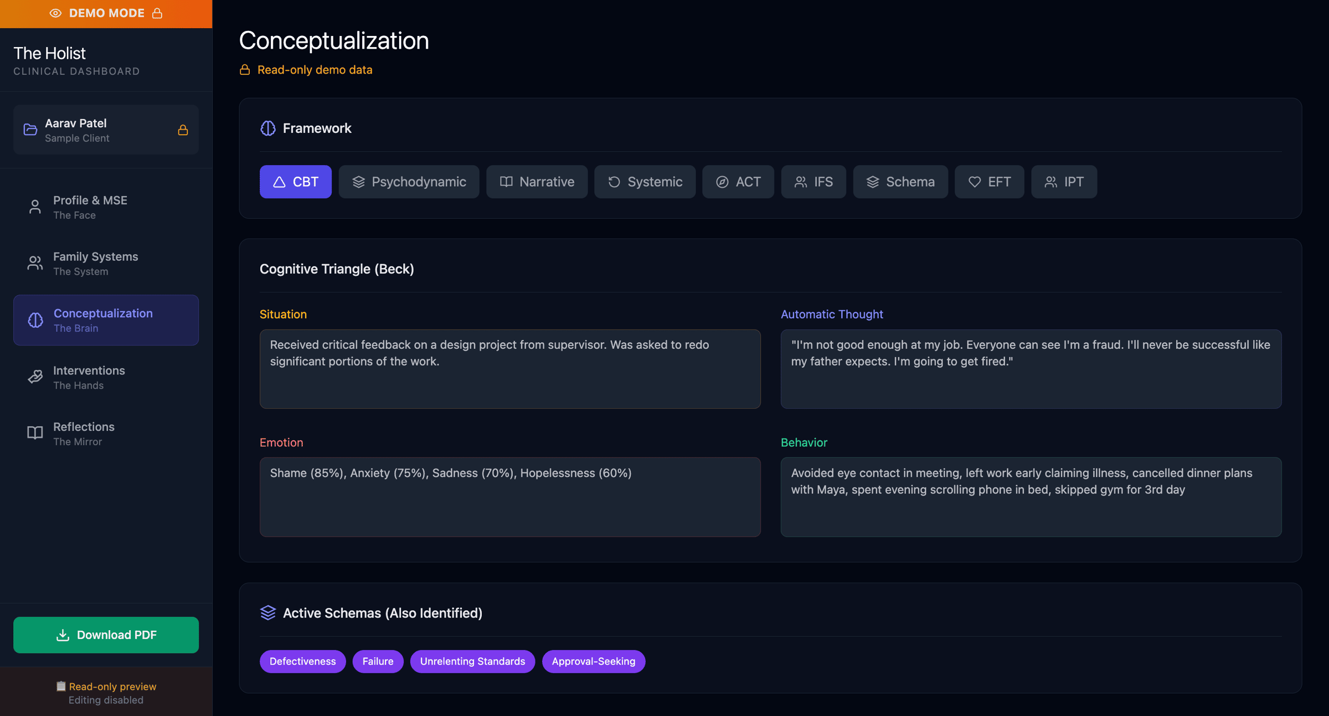Click the eye icon in Demo Mode banner
Image resolution: width=1329 pixels, height=716 pixels.
[55, 13]
